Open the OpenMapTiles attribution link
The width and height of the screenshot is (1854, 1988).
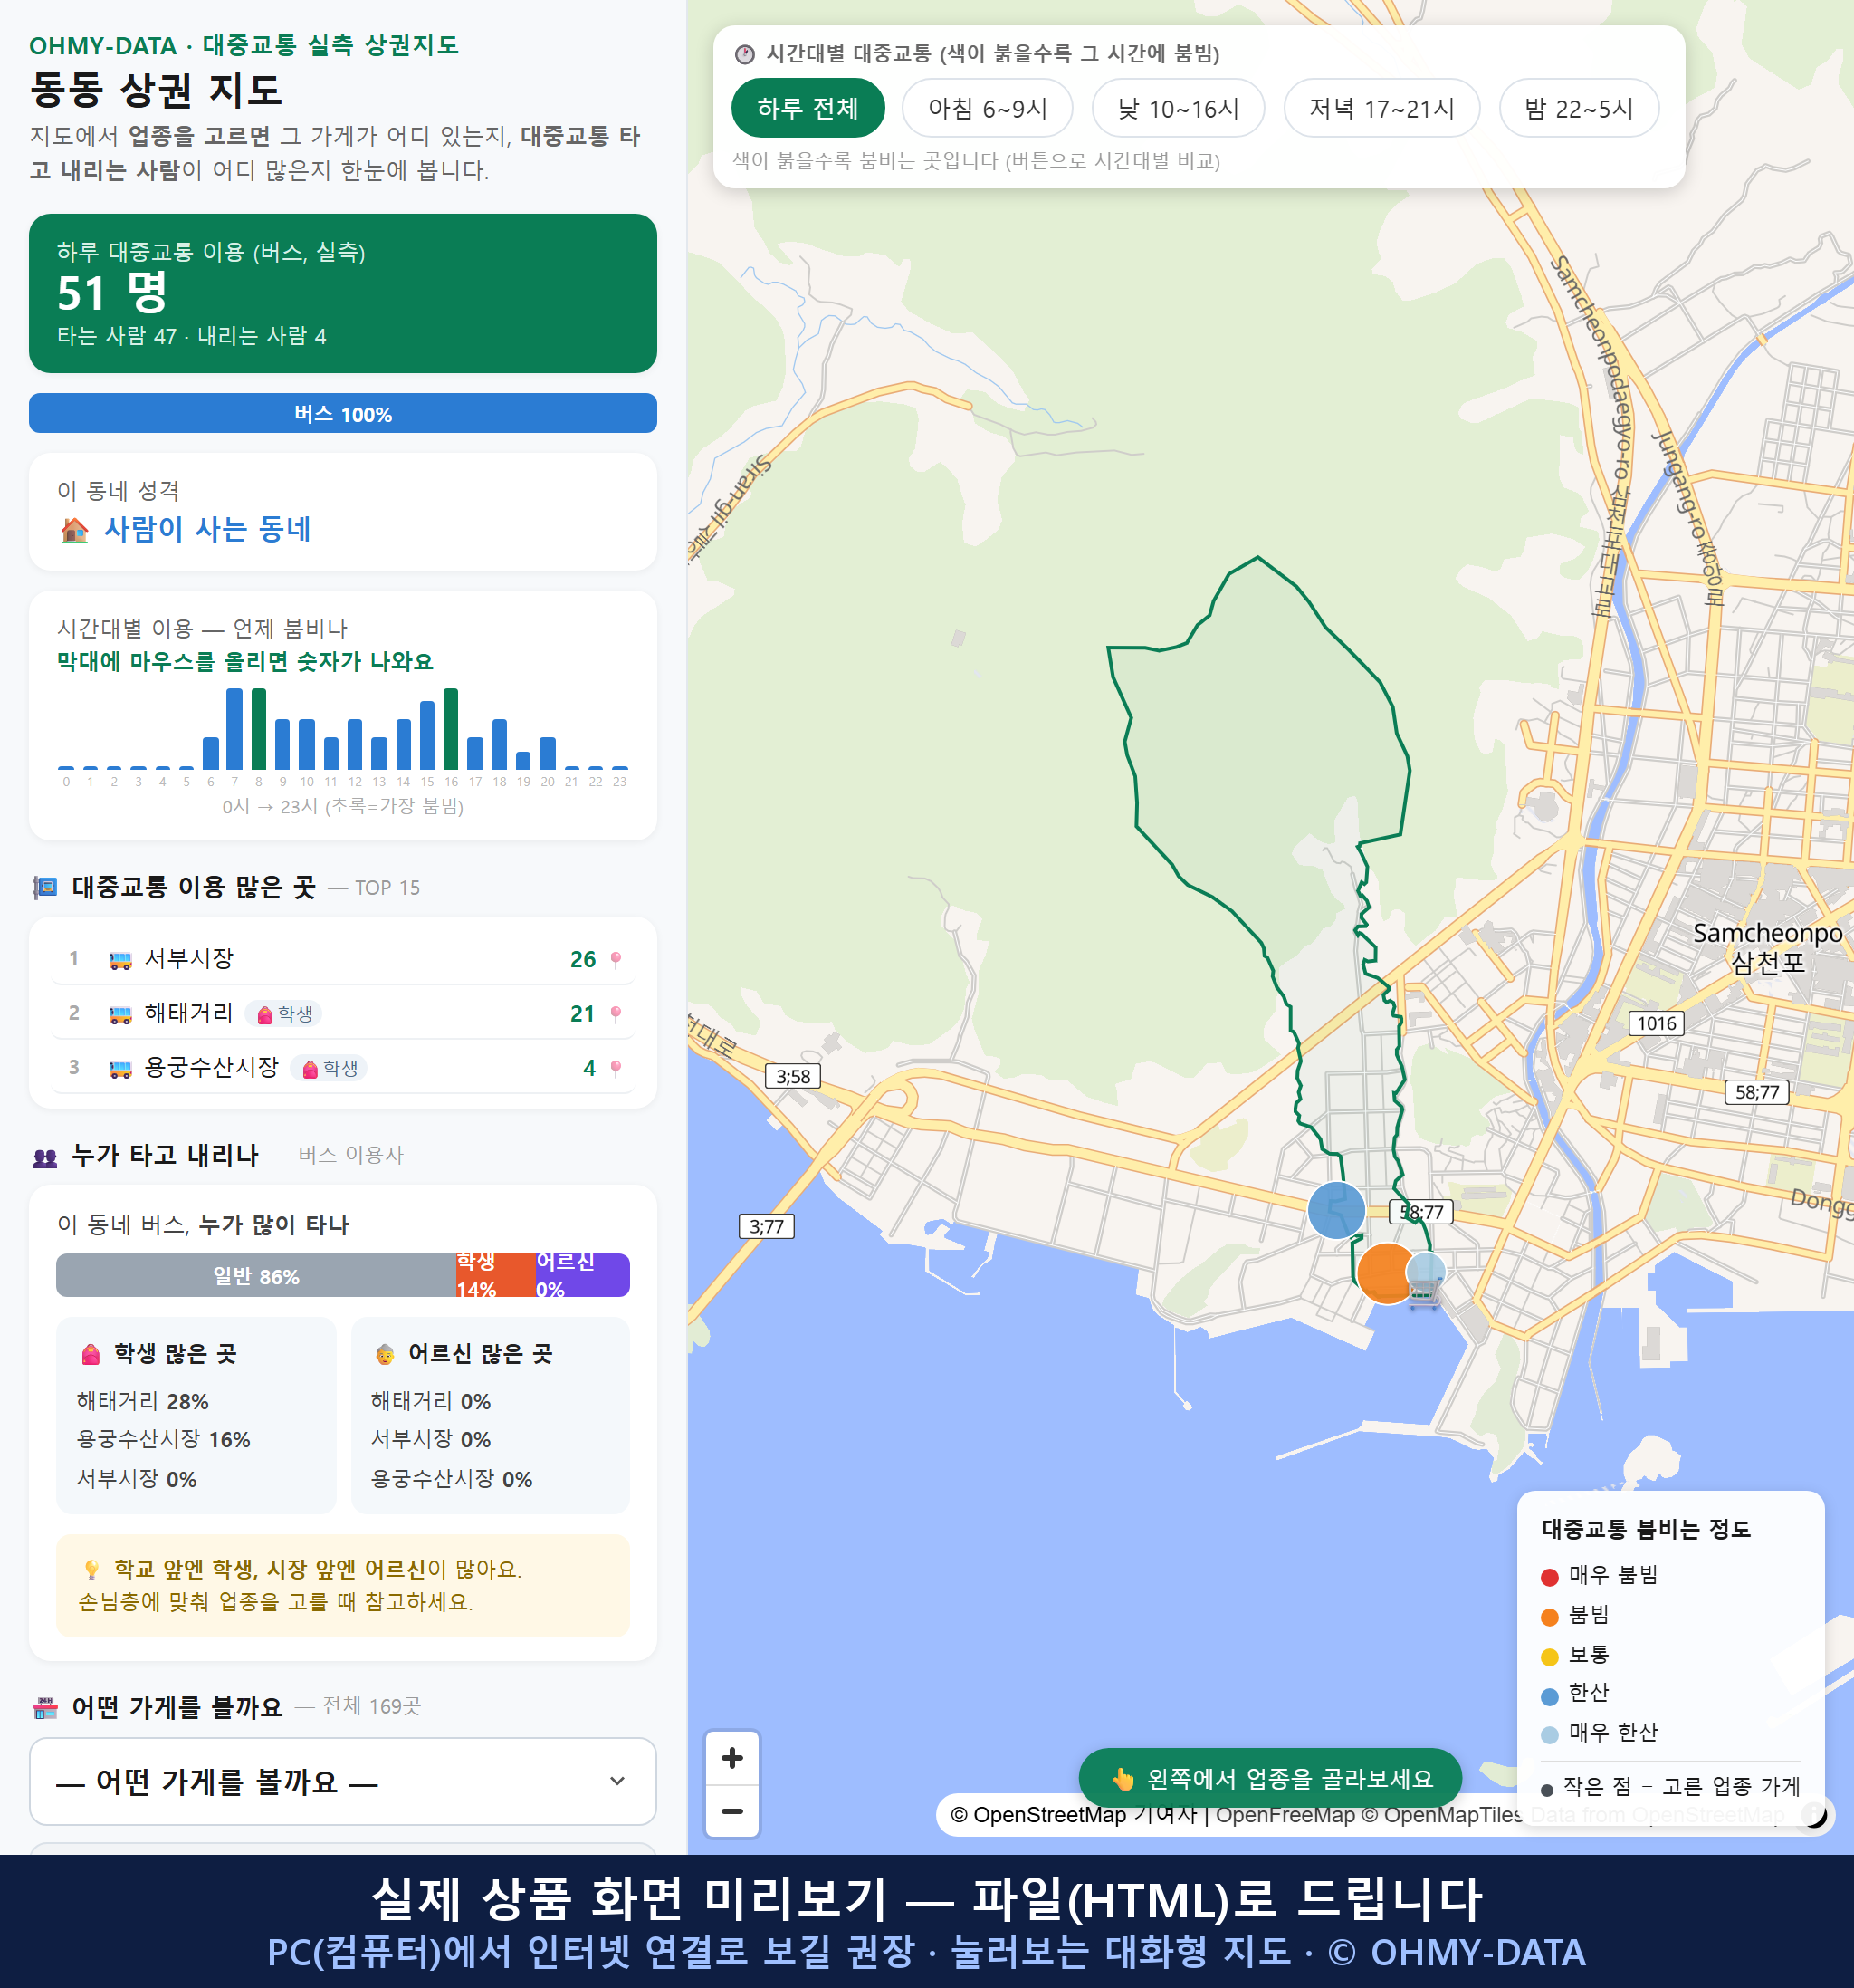tap(1443, 1814)
